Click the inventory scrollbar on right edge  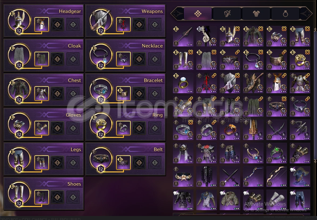[x=315, y=95]
